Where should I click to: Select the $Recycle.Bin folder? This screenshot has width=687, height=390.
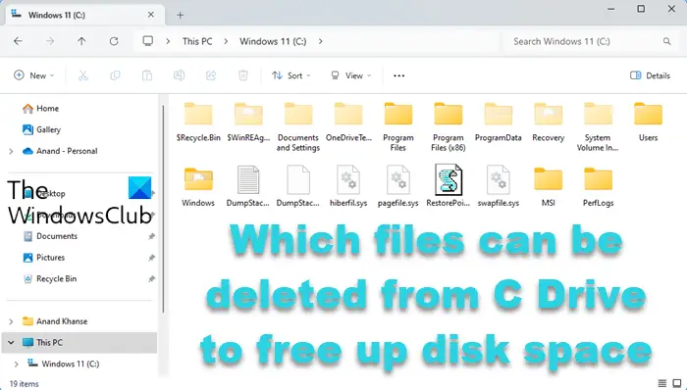(x=198, y=122)
